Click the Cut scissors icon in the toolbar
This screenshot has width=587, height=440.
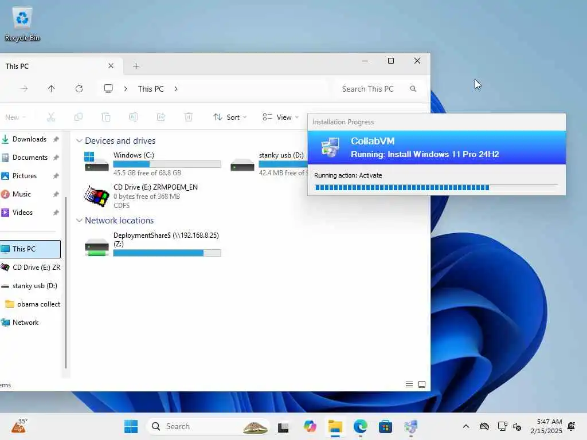[51, 117]
